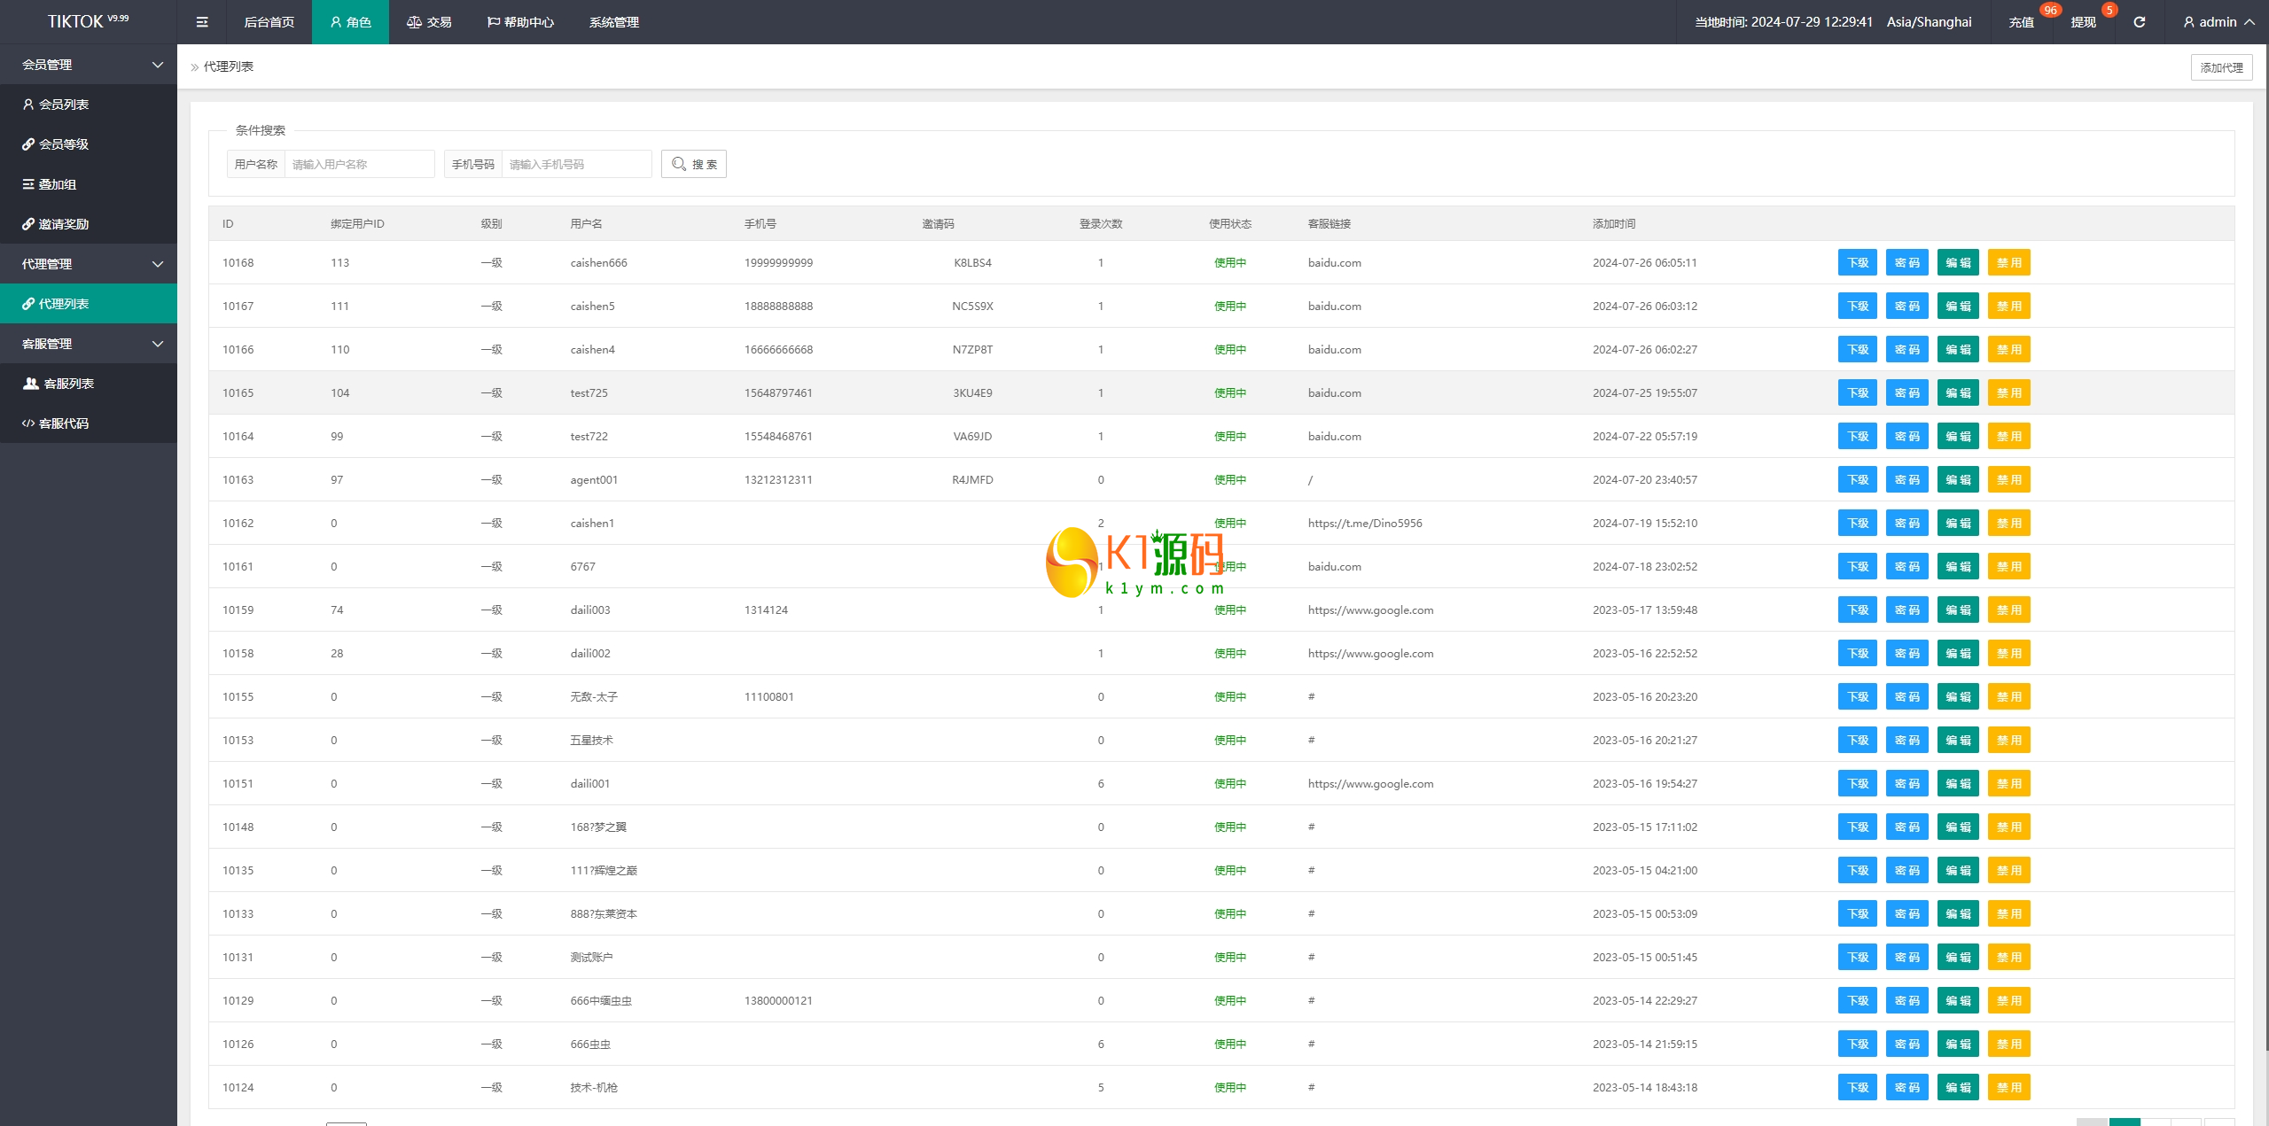Click ID cell 10163
The width and height of the screenshot is (2269, 1126).
tap(238, 480)
